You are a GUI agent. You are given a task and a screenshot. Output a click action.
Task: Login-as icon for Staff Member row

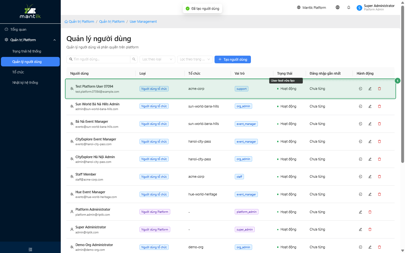pos(360,176)
